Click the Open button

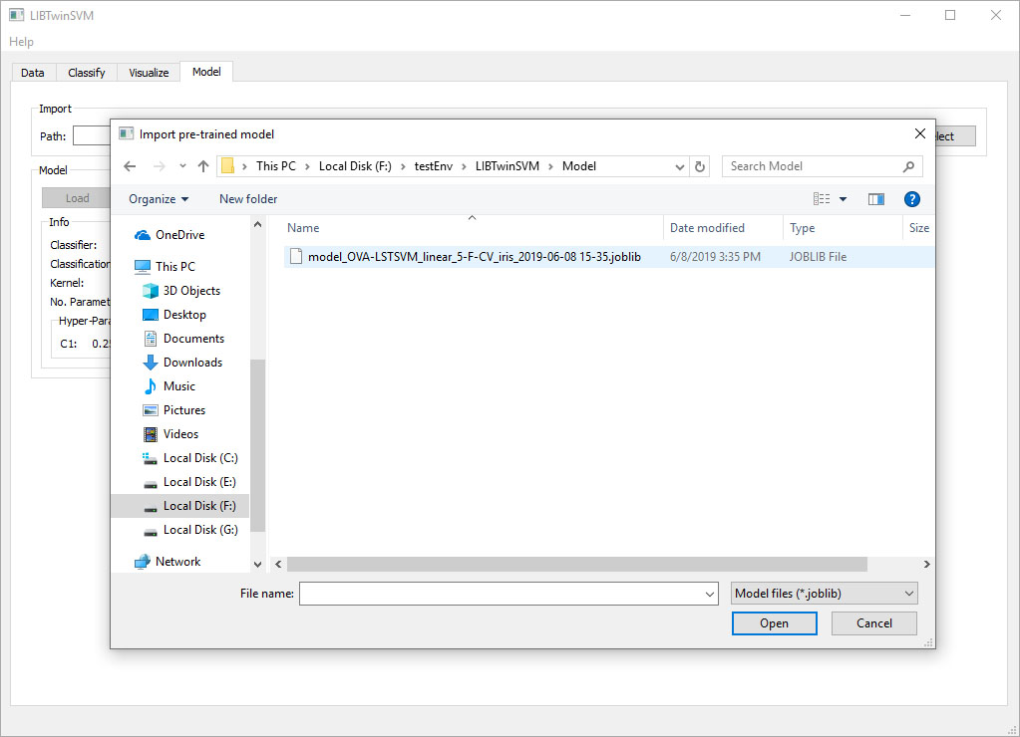click(774, 623)
